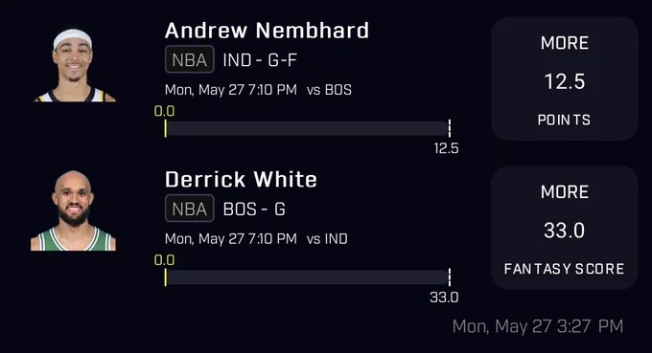Screen dimensions: 652x353
Task: Click the Mon, May 27 3:27 PM timestamp
Action: (x=538, y=326)
